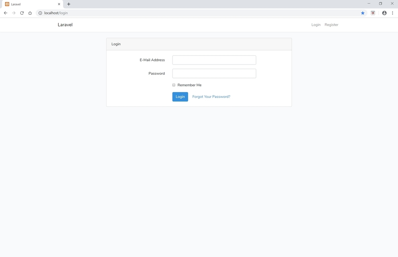Click the bookmark star icon
This screenshot has width=398, height=257.
[x=363, y=13]
